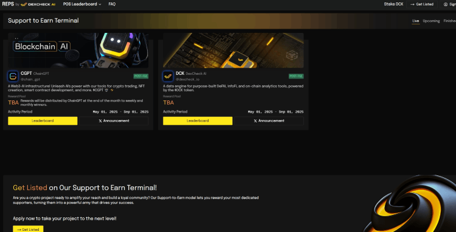This screenshot has width=456, height=232.
Task: Click the TBA reward pool on CGPT card
Action: [x=13, y=102]
